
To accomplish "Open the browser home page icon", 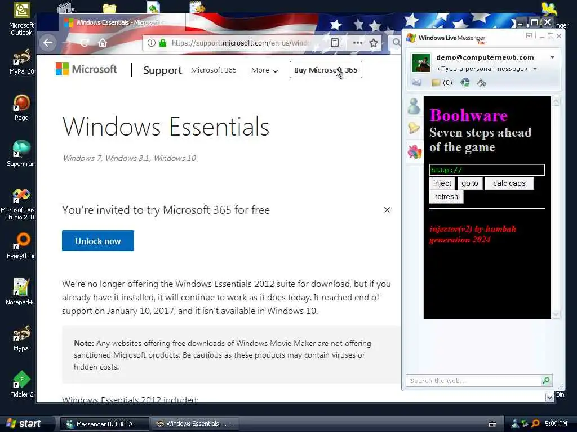I will point(103,43).
